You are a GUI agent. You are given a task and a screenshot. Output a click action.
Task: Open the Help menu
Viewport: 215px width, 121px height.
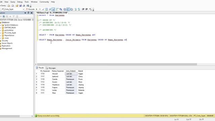(x=53, y=2)
